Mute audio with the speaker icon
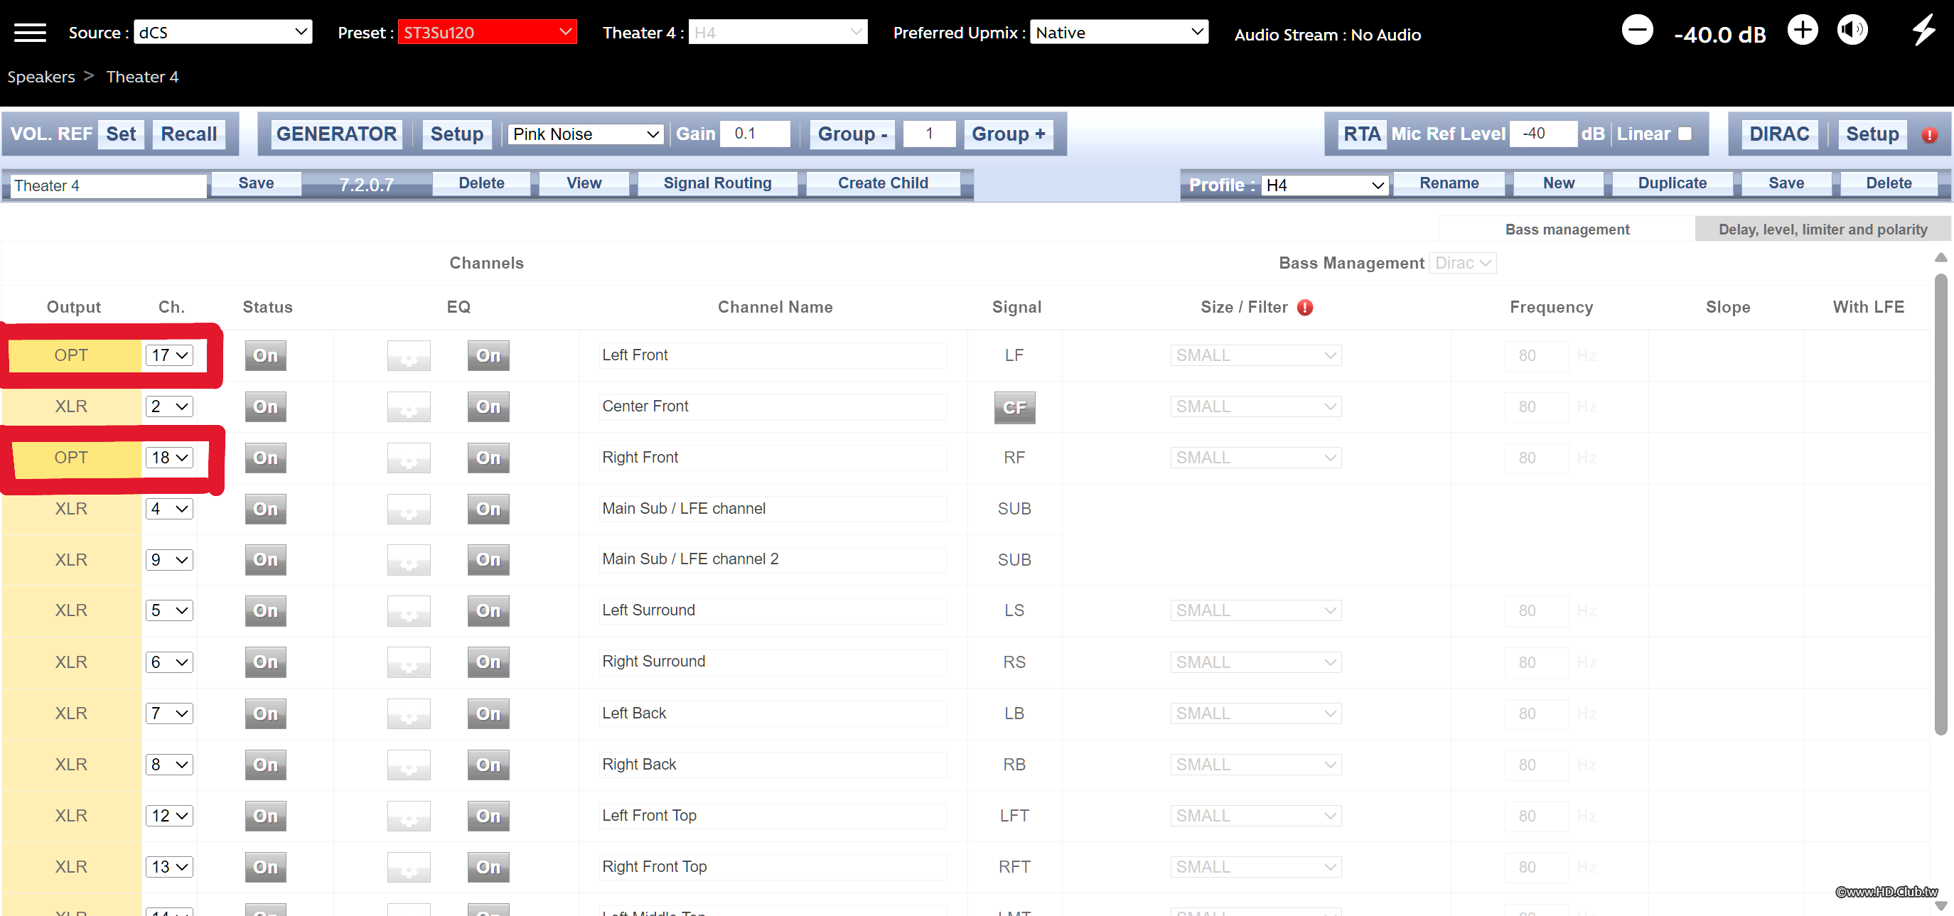Screen dimensions: 1954x916 click(x=1852, y=31)
